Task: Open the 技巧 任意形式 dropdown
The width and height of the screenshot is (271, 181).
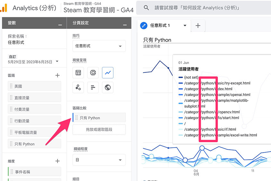Action: tap(99, 46)
